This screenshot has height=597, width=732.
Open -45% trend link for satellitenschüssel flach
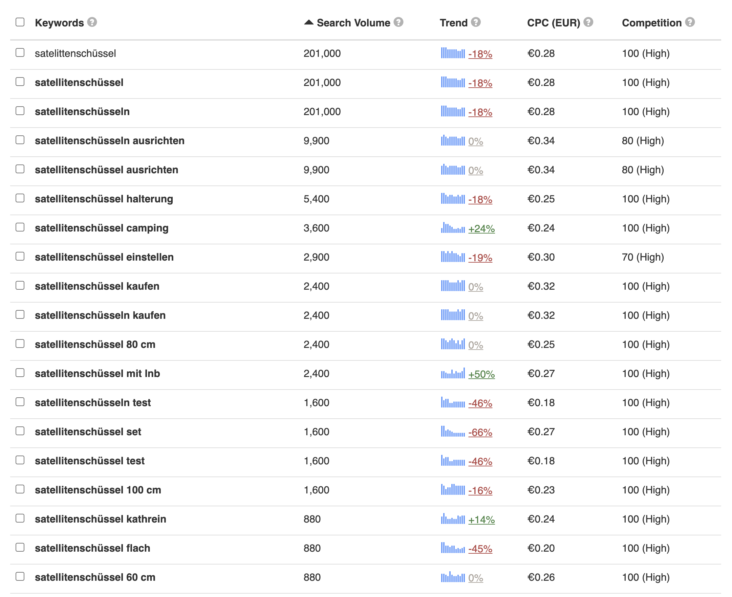pos(480,549)
